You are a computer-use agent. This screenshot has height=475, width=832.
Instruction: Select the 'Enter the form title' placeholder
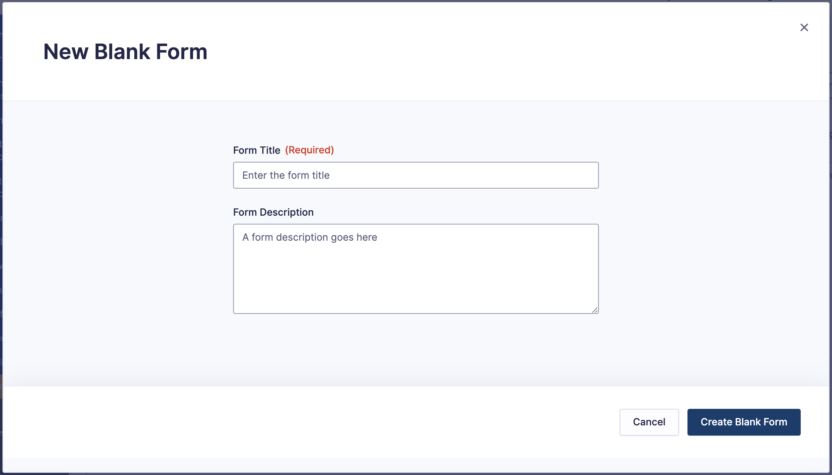click(286, 175)
